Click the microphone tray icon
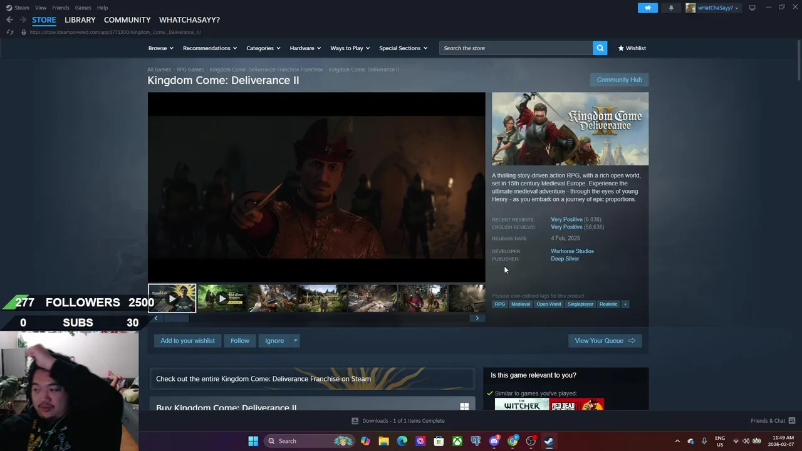The width and height of the screenshot is (802, 451). point(704,441)
